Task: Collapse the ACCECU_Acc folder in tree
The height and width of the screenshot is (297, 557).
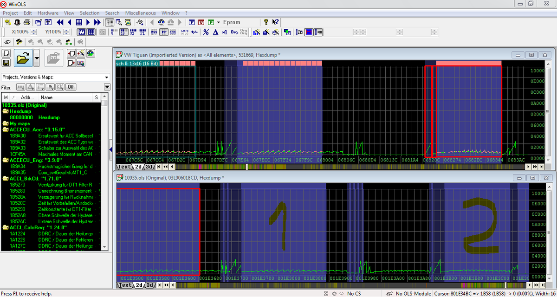Action: tap(6, 129)
